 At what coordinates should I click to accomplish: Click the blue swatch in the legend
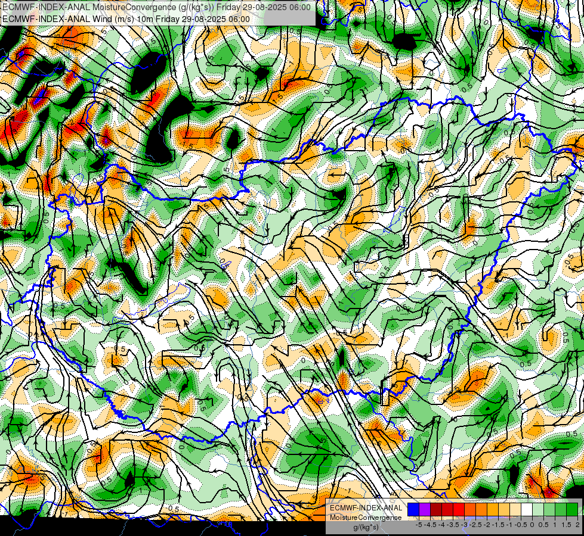coord(413,509)
